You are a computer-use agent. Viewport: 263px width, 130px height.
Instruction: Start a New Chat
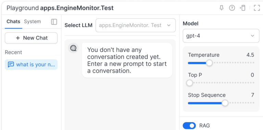pos(31,38)
